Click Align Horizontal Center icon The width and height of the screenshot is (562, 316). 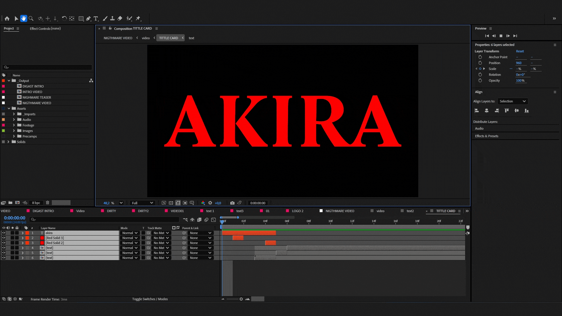pyautogui.click(x=486, y=111)
